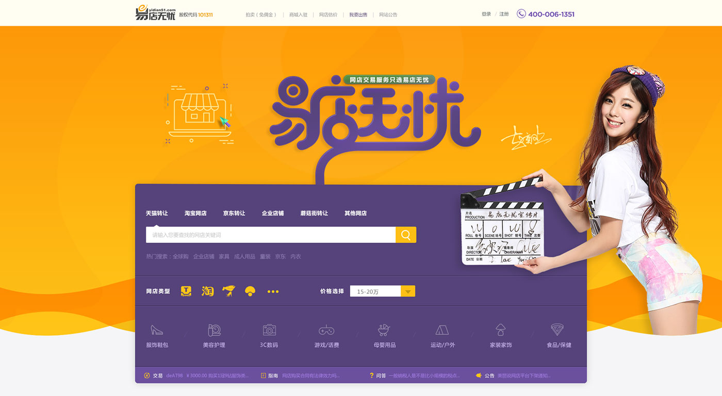Select the JD dog shop type icon
The width and height of the screenshot is (722, 396).
coord(229,291)
